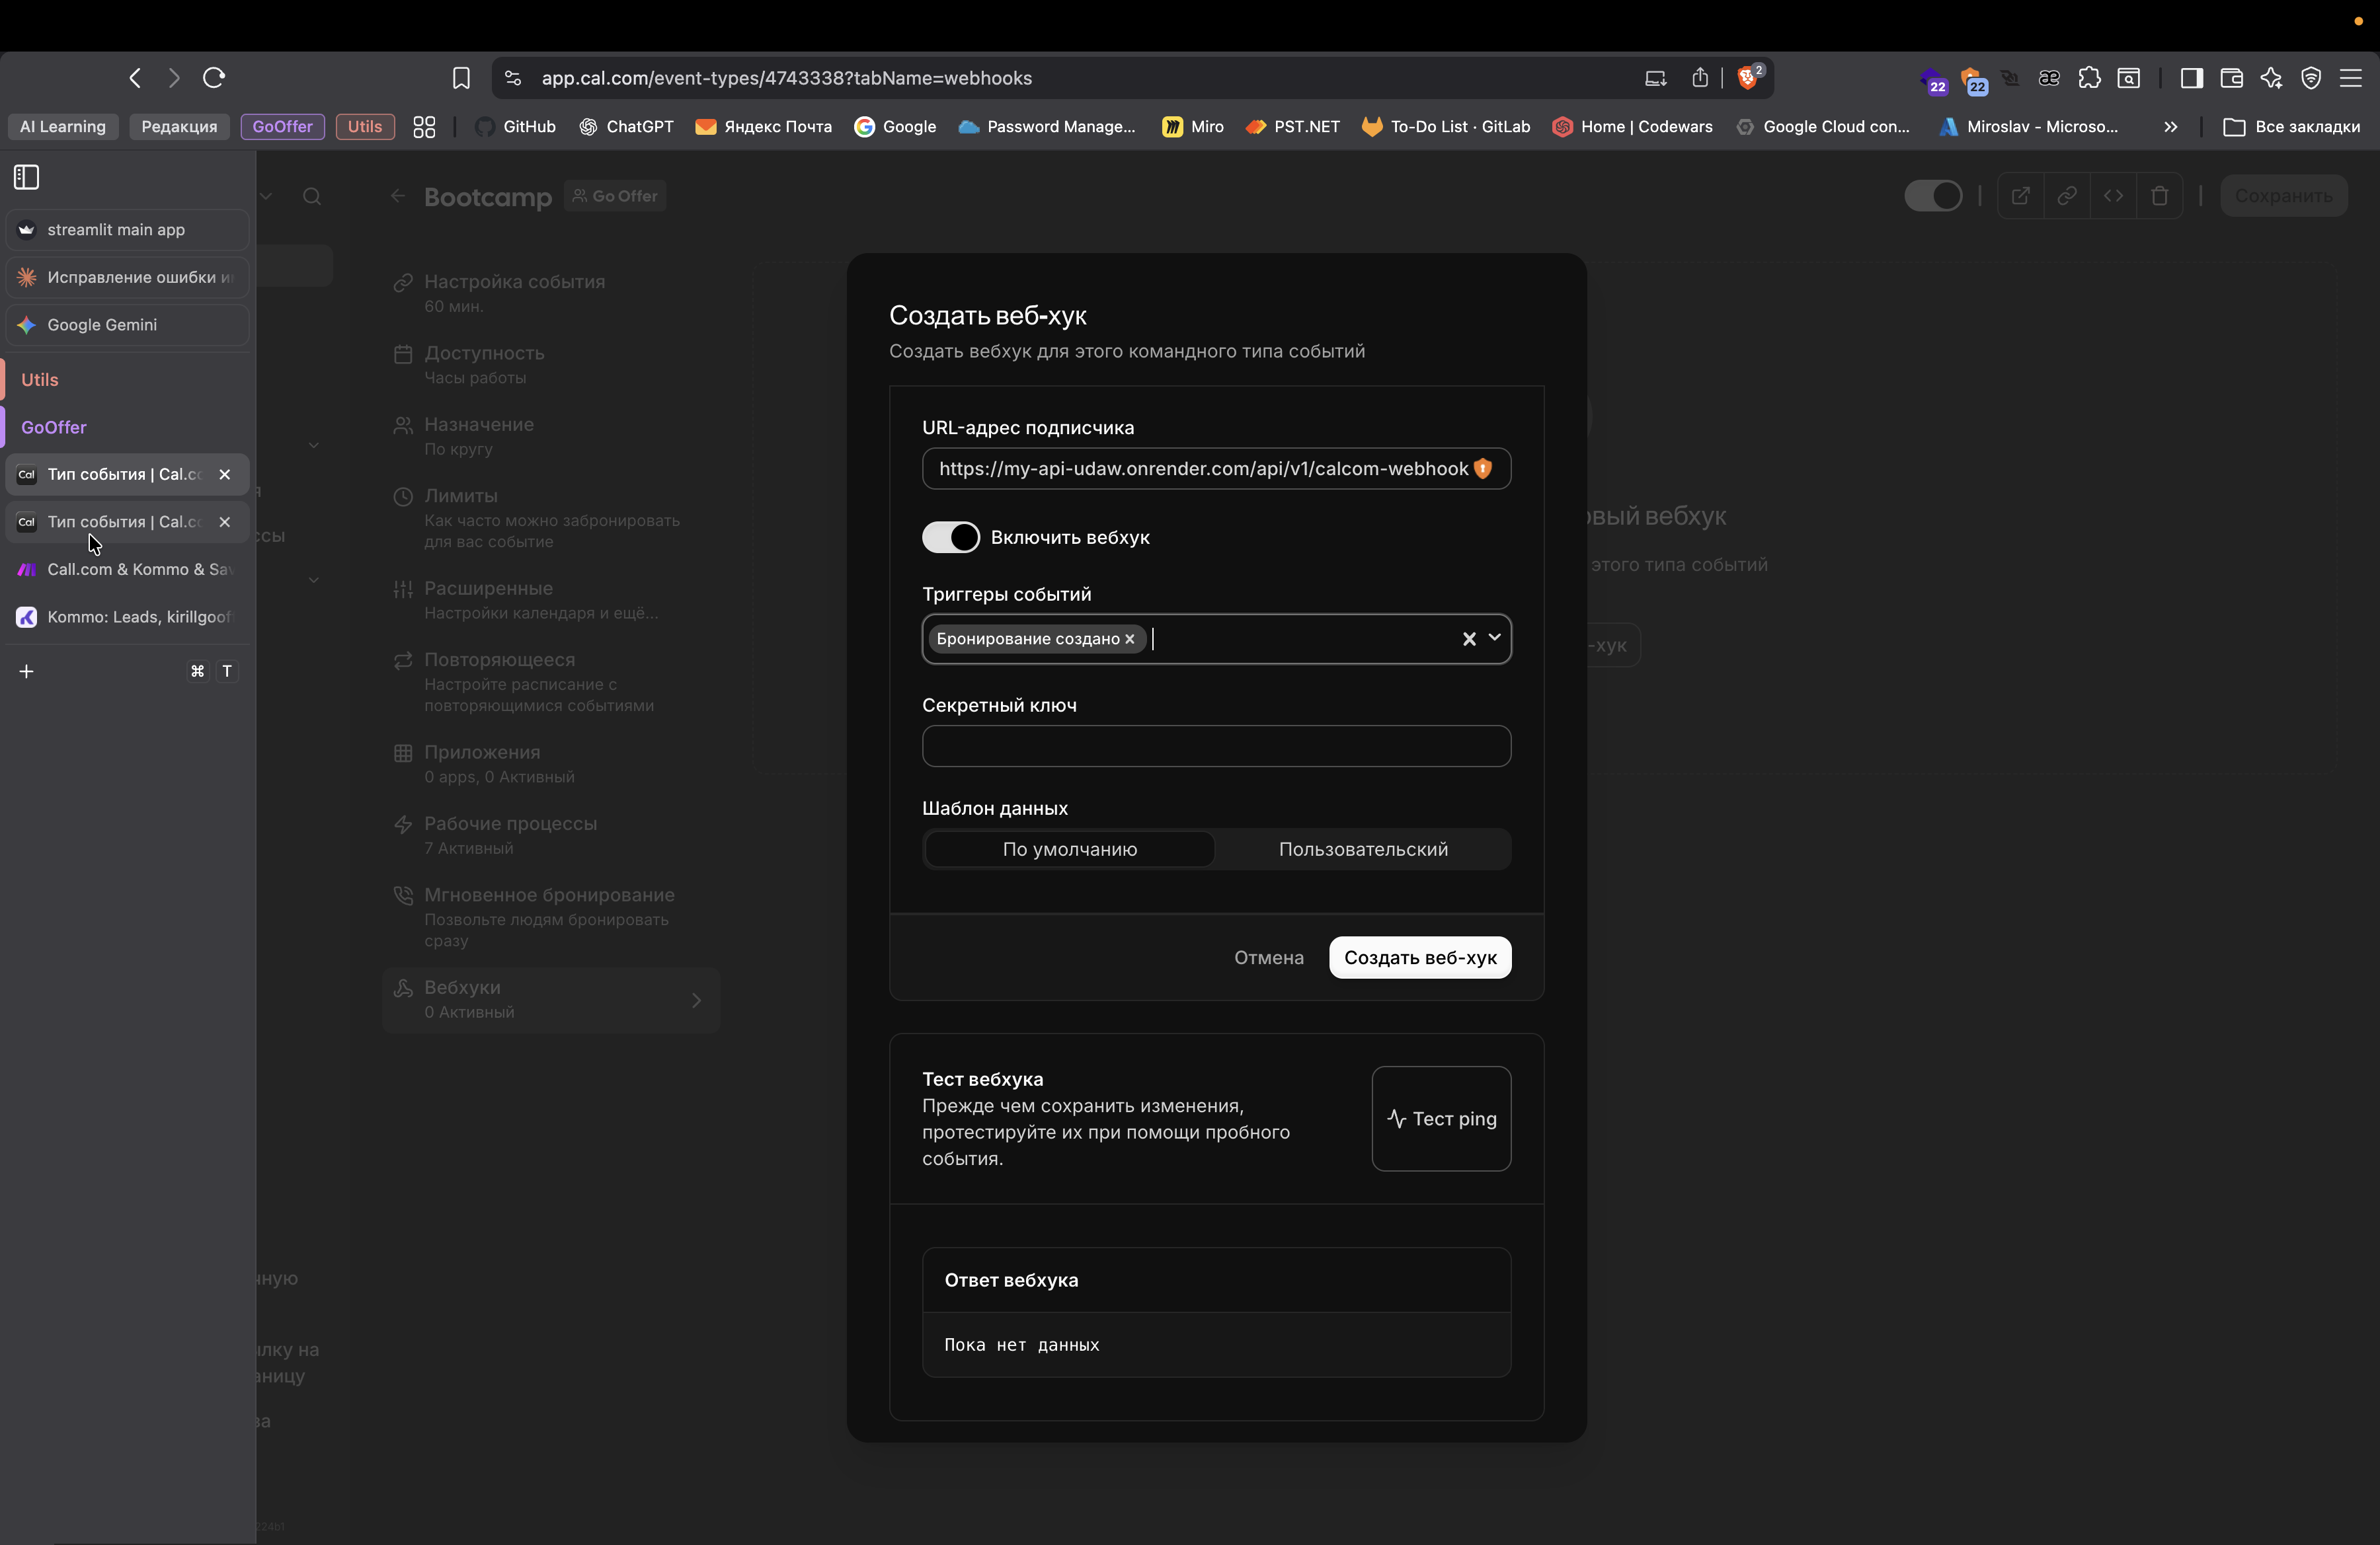The height and width of the screenshot is (1545, 2380).
Task: Click the bookmark icon beside address bar
Action: pyautogui.click(x=461, y=78)
